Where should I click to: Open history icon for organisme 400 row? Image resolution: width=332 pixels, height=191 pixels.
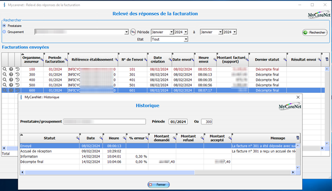17,79
